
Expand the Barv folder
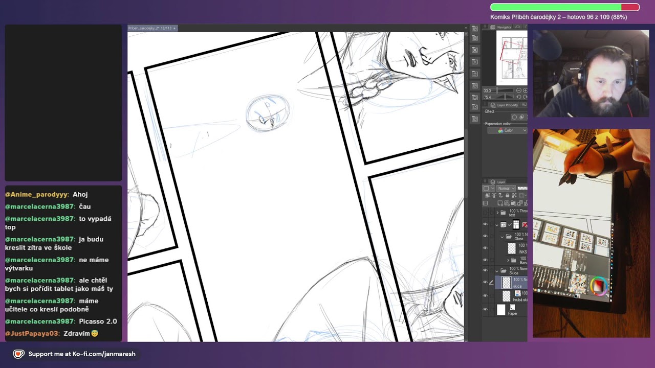[x=508, y=260]
